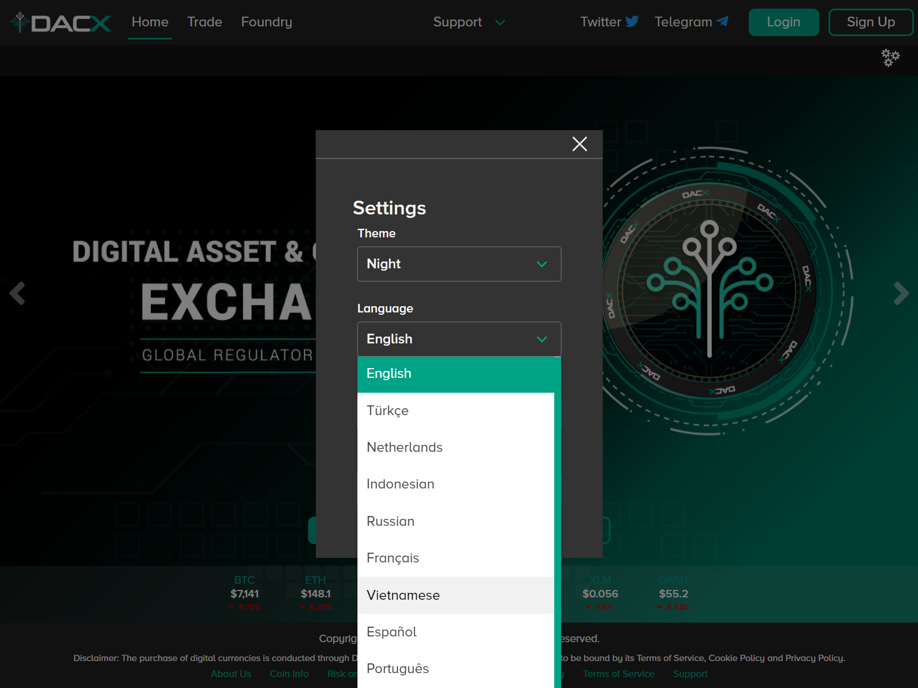This screenshot has width=918, height=688.
Task: Open the Theme dropdown showing Night
Action: pos(459,264)
